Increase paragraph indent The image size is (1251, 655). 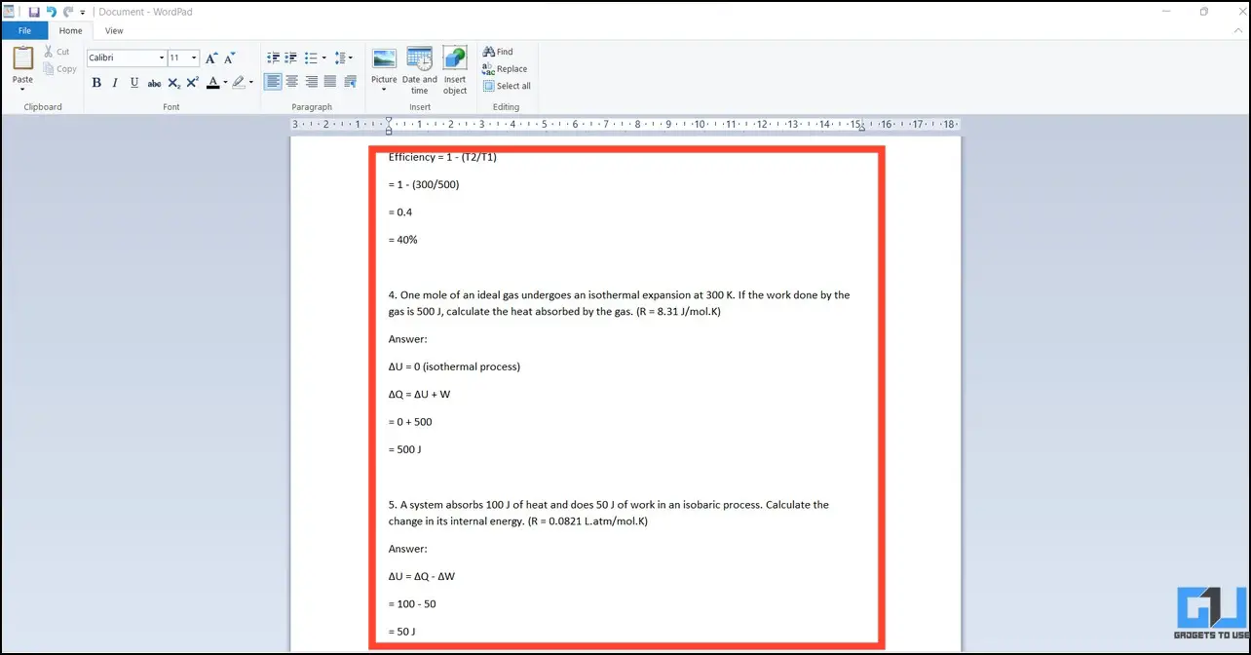click(x=291, y=58)
